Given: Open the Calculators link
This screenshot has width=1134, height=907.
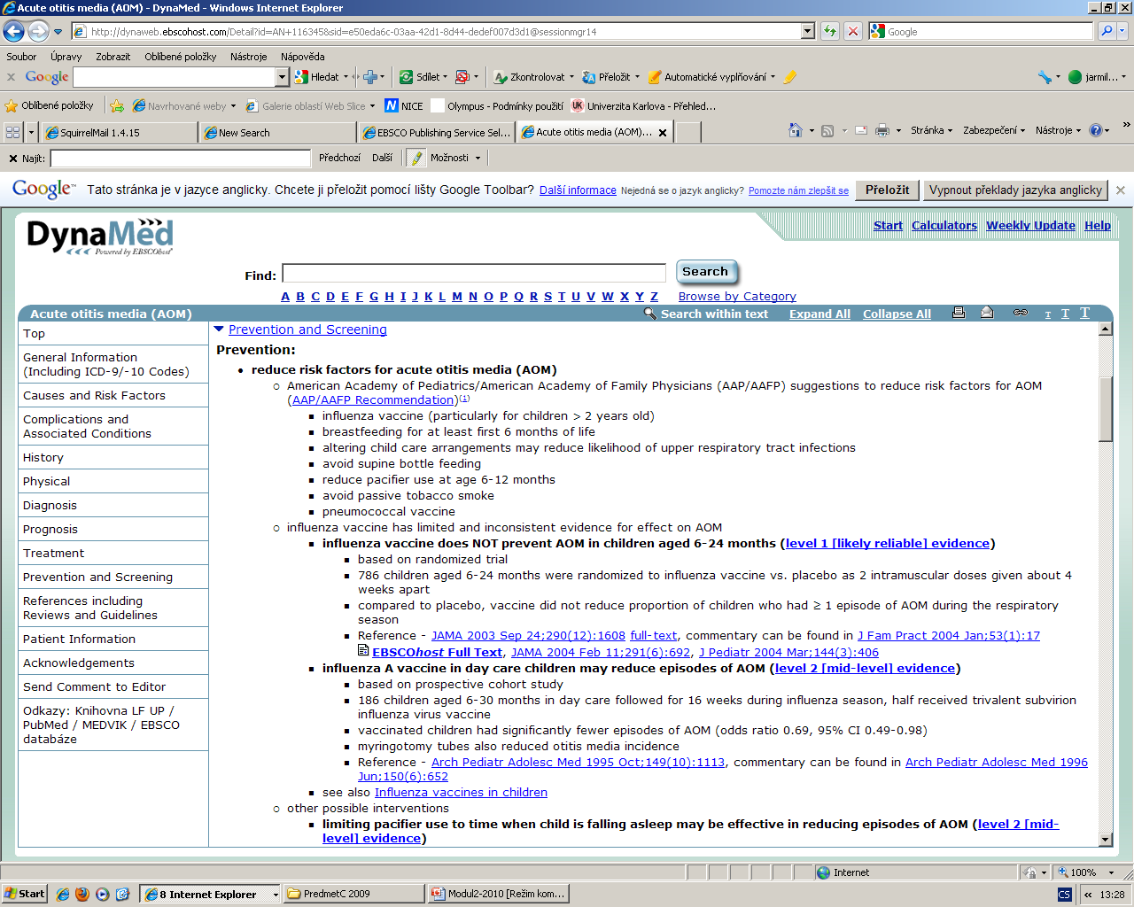Looking at the screenshot, I should [x=944, y=225].
